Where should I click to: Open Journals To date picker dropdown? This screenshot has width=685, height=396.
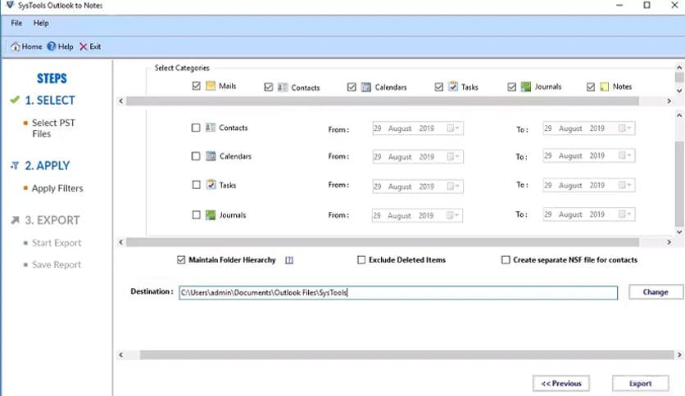point(624,214)
